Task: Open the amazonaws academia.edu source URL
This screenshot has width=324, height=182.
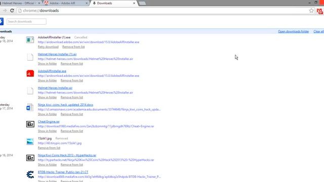Action: (x=99, y=110)
